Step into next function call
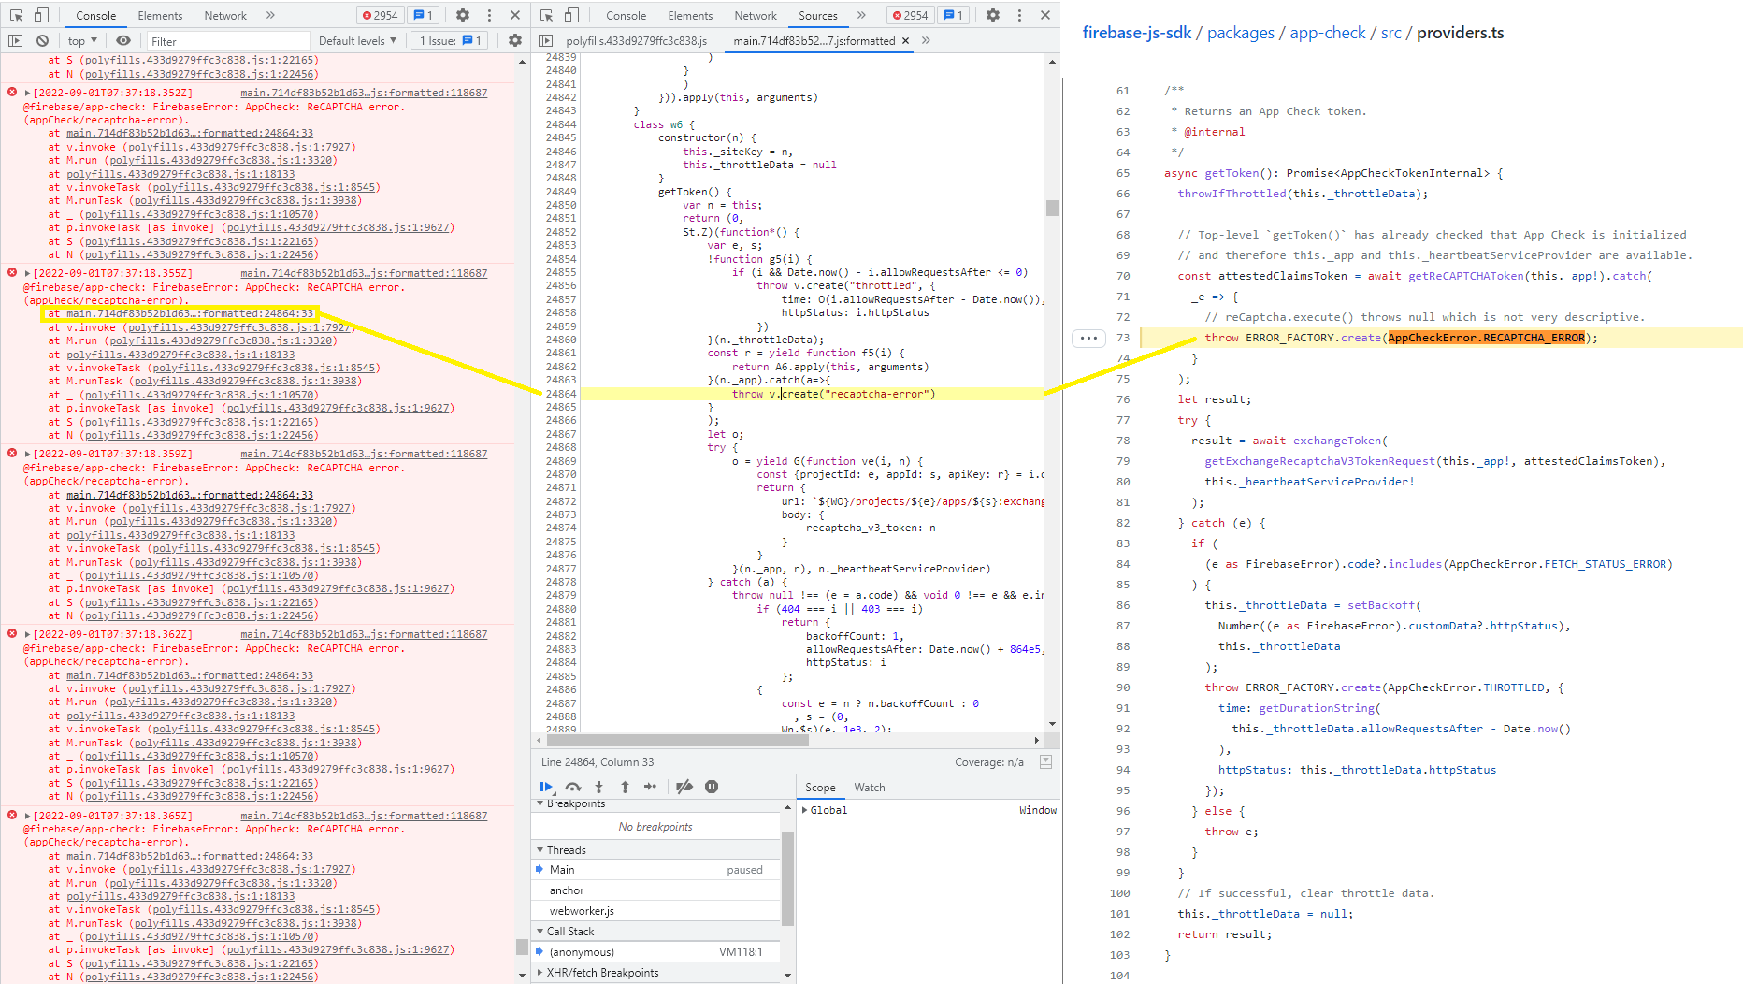1743x984 pixels. [x=599, y=787]
